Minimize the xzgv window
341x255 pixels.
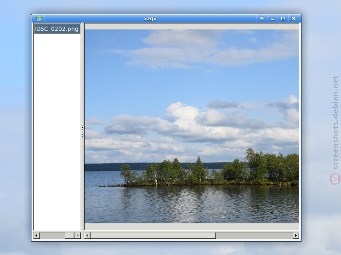(272, 18)
